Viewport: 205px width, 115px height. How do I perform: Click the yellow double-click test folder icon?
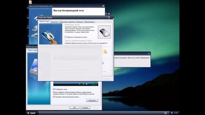coord(105,51)
